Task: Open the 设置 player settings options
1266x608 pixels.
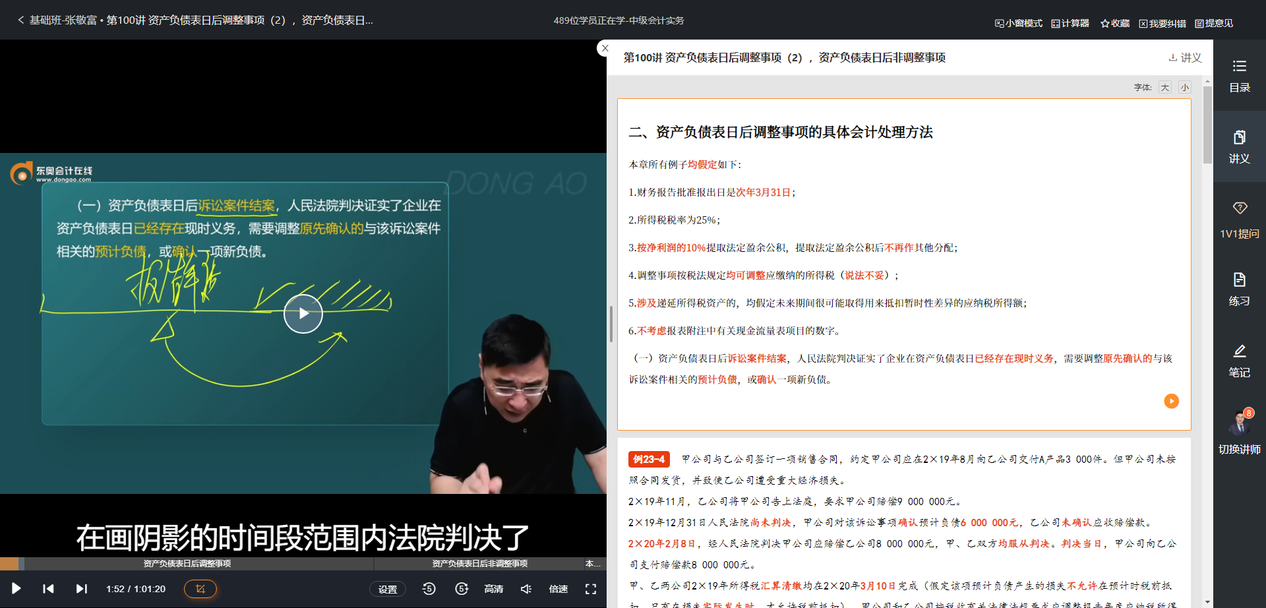Action: (388, 588)
